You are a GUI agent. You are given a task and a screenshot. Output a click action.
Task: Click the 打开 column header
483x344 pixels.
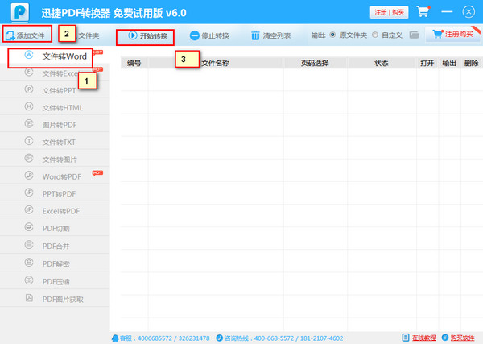point(427,63)
